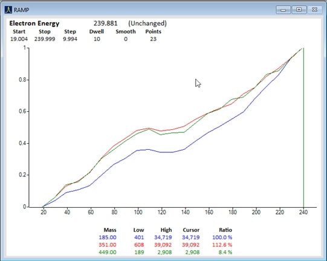The width and height of the screenshot is (327, 261).
Task: Select the Start value 19.004
Action: pos(19,39)
